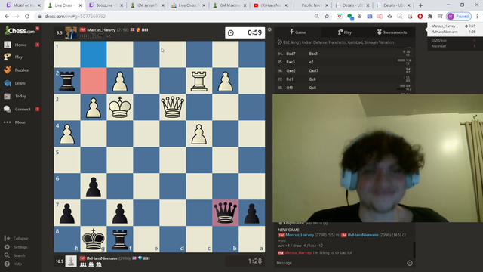483x272 pixels.
Task: Click IMHansNiemann name in the chat
Action: (363, 235)
